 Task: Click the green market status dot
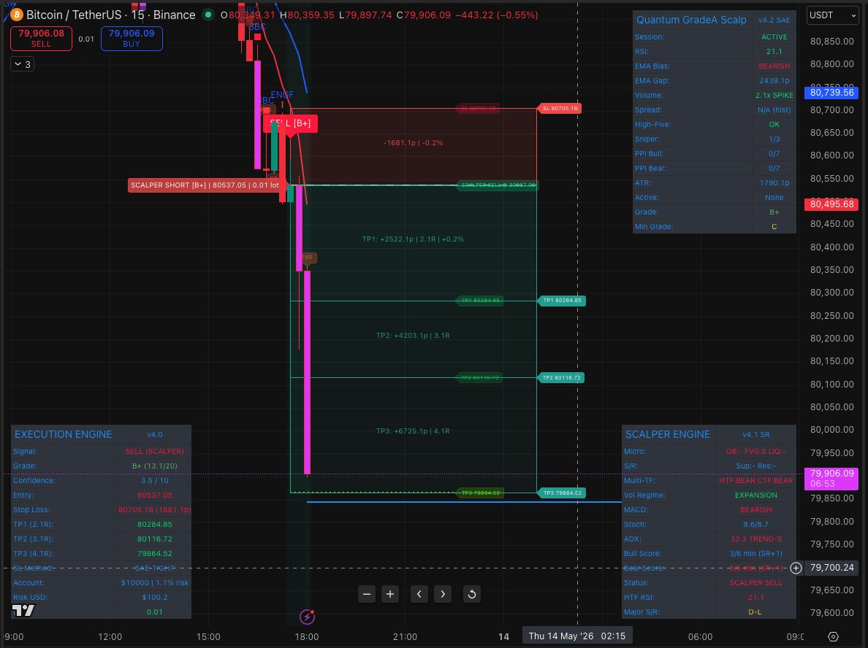point(208,15)
